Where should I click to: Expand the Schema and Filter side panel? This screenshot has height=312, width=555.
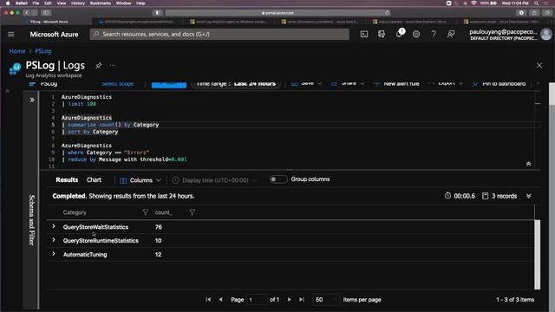pos(32,101)
